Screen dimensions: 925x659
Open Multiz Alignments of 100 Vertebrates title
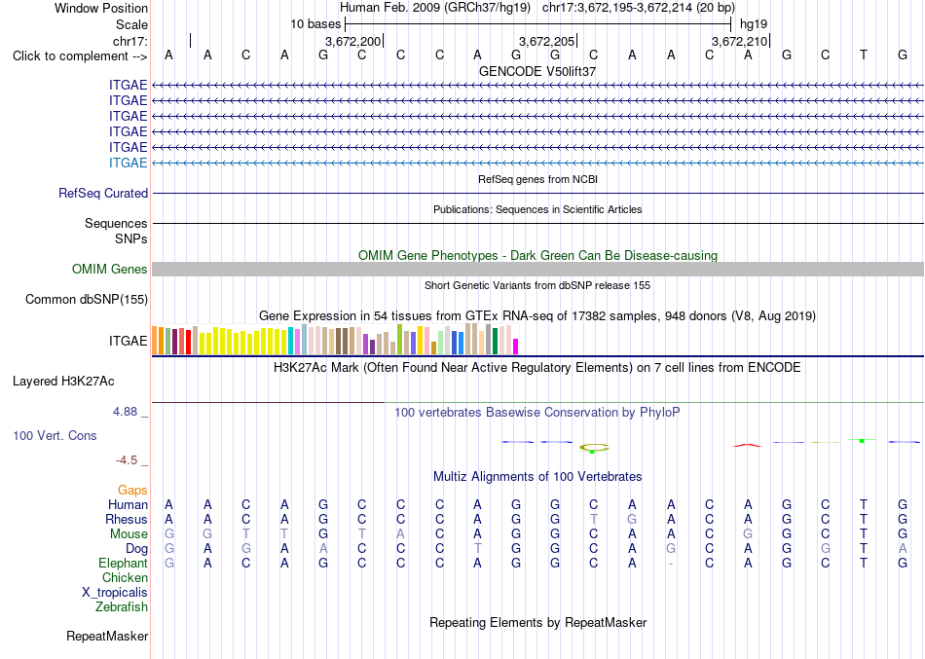pos(537,477)
